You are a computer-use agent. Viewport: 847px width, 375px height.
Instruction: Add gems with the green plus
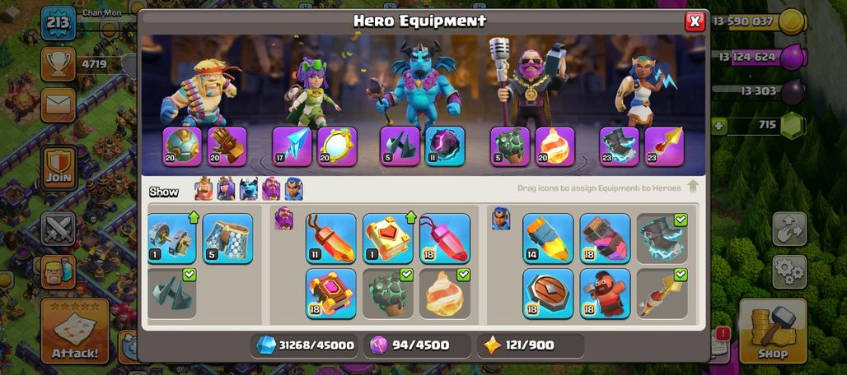tap(719, 126)
